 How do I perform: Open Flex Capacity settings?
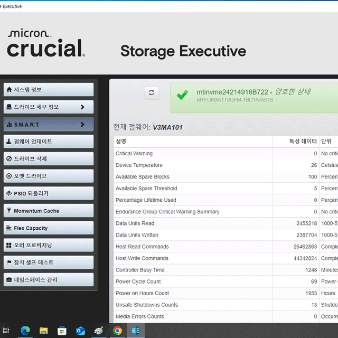49,228
